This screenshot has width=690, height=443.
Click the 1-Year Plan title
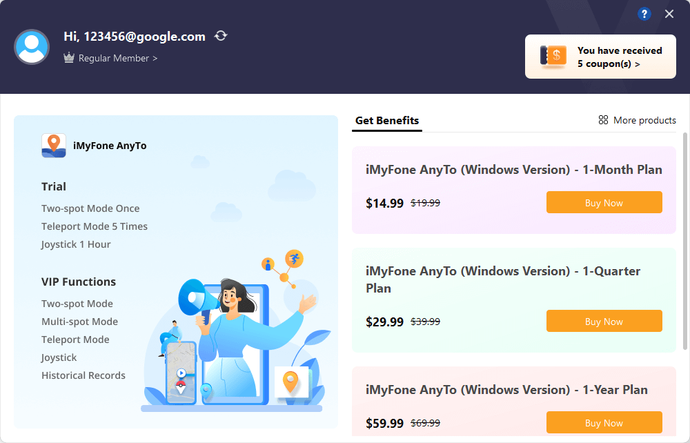(506, 390)
